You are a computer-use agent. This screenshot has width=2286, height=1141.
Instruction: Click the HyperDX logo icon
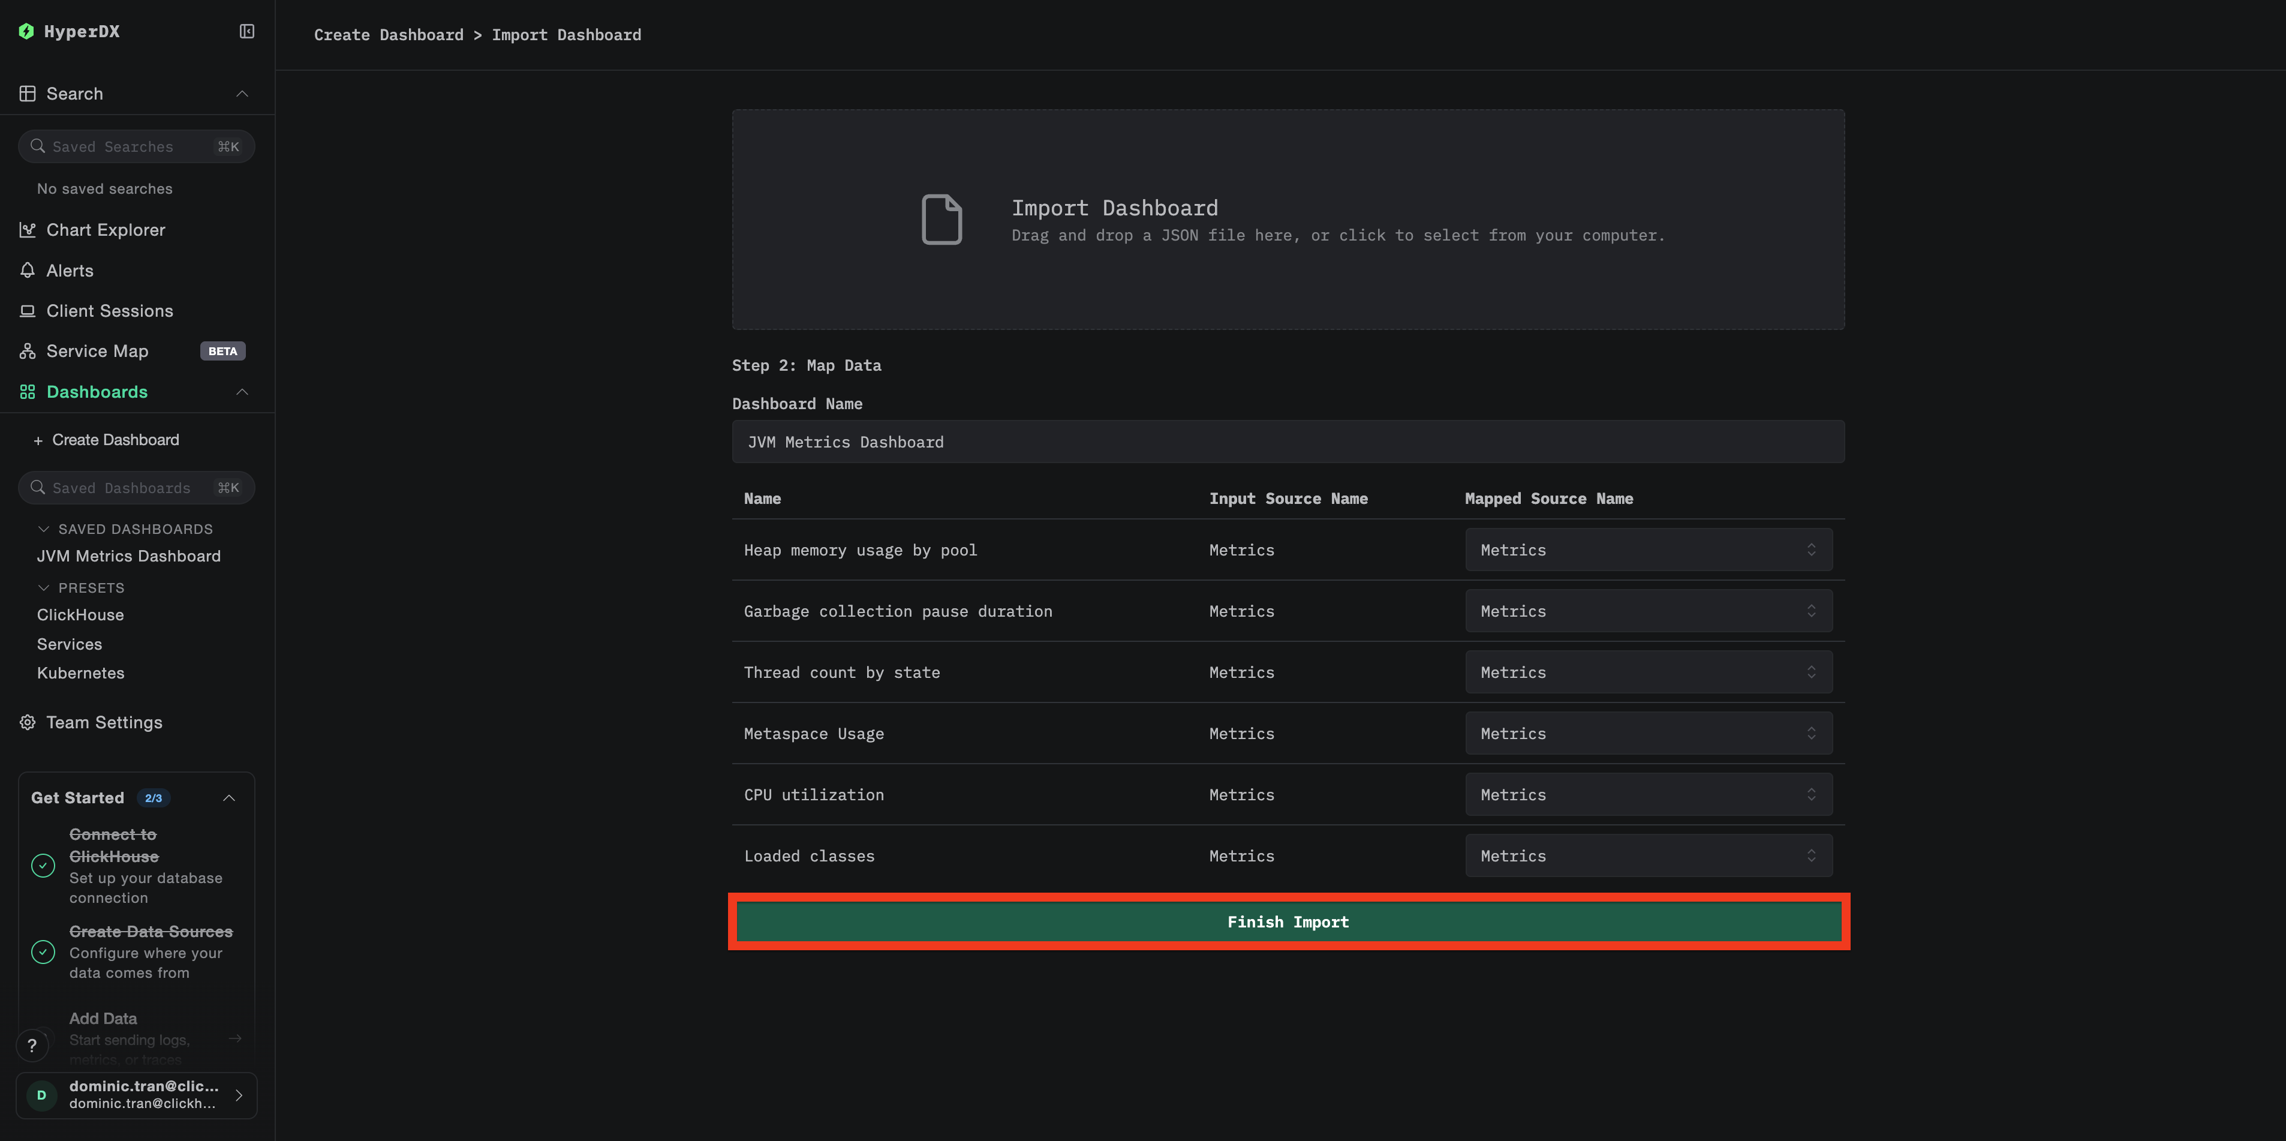(x=26, y=32)
